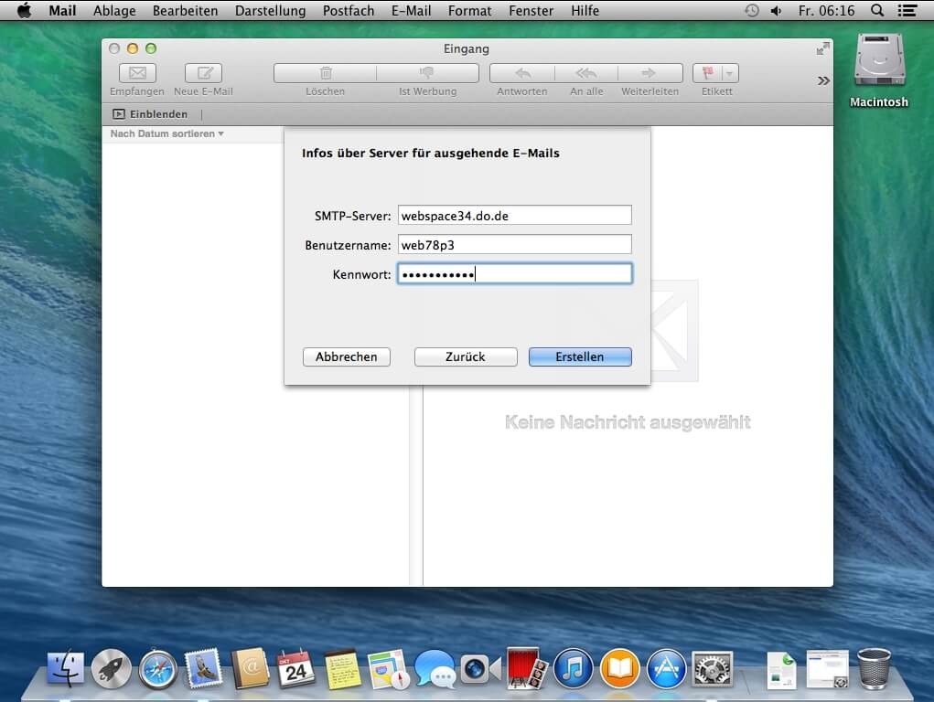The image size is (934, 702).
Task: Open the Format menu
Action: [x=470, y=11]
